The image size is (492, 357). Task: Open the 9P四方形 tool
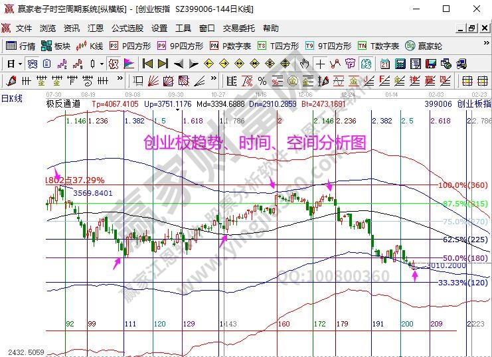(x=181, y=46)
